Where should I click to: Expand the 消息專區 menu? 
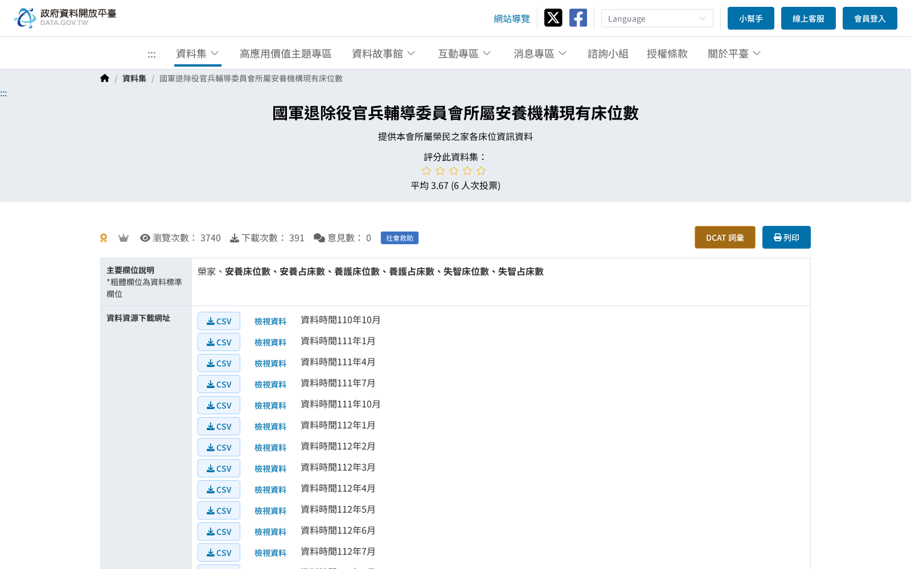[540, 53]
